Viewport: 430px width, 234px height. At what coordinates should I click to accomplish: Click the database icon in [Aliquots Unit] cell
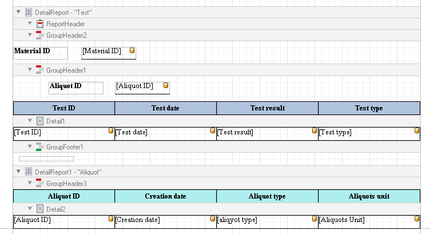click(x=416, y=219)
